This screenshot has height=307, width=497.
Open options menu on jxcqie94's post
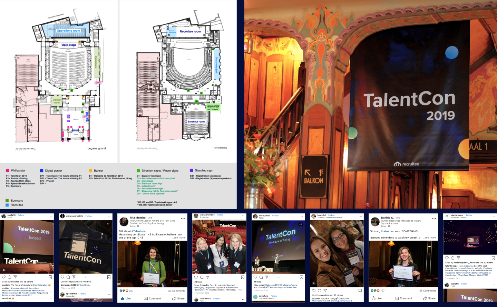361,216
